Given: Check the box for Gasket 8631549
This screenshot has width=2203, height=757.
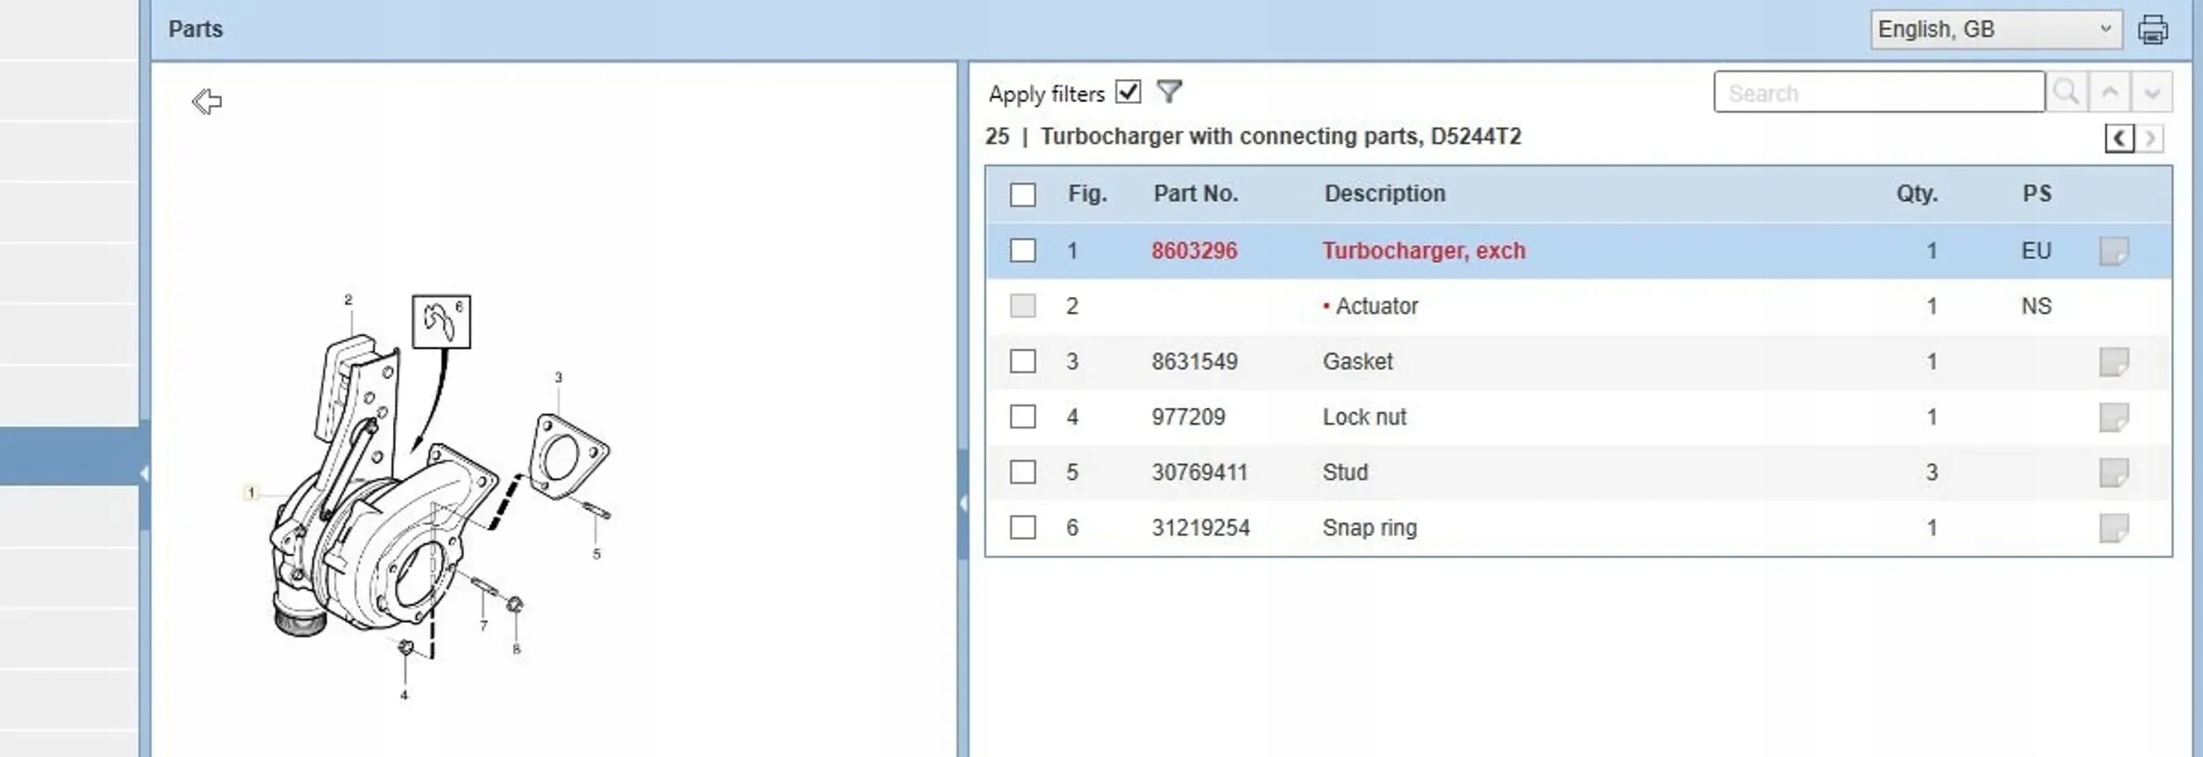Looking at the screenshot, I should 1022,361.
